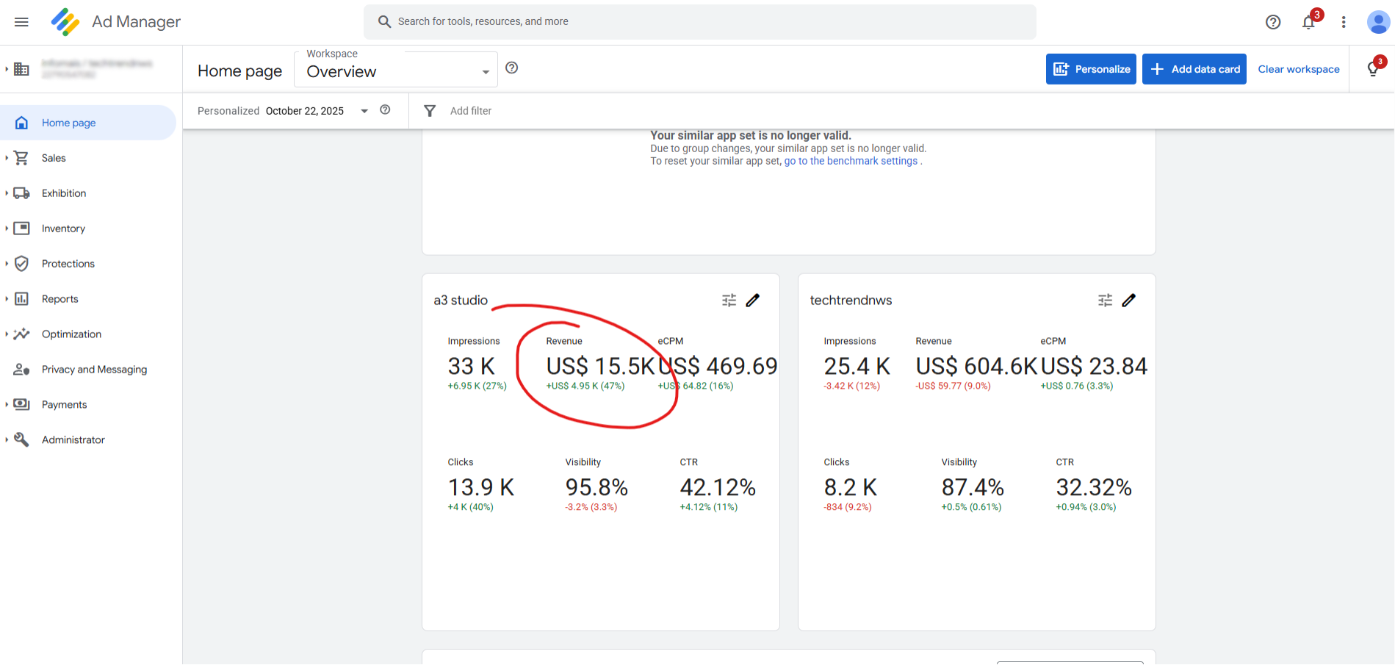Open settings sliders icon on a3 studio card
Viewport: 1395px width, 665px height.
(x=729, y=300)
